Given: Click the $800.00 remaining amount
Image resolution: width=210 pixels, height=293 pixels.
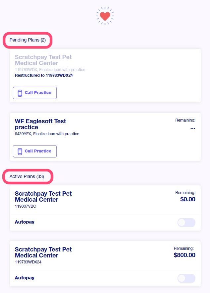Looking at the screenshot, I should pyautogui.click(x=184, y=255).
